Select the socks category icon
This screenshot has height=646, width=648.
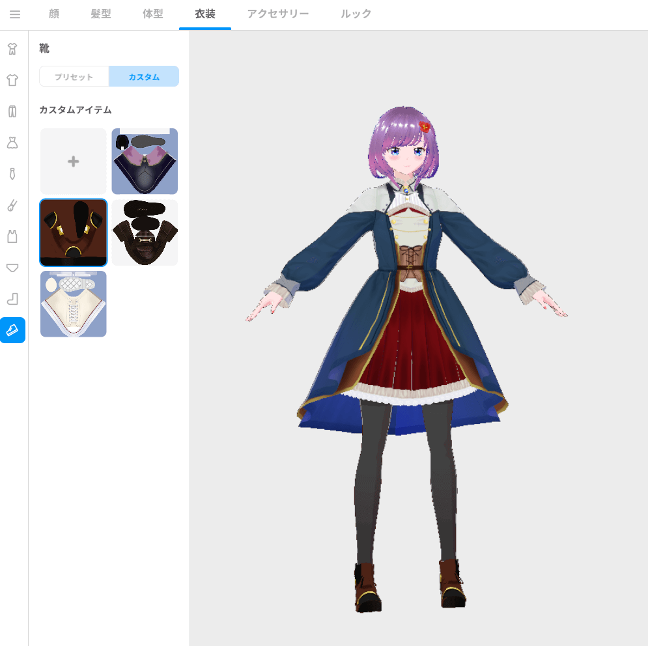[x=12, y=299]
